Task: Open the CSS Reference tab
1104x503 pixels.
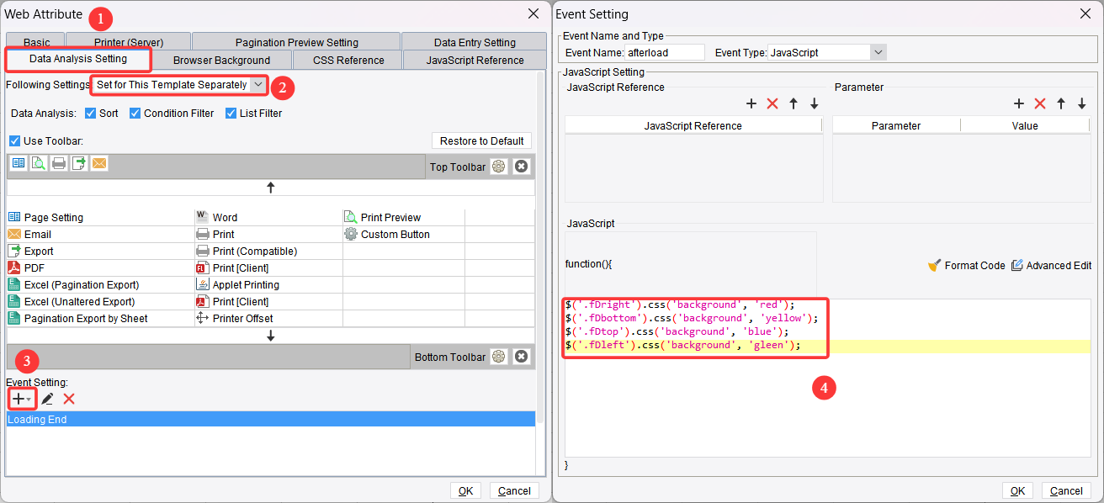Action: (x=347, y=60)
